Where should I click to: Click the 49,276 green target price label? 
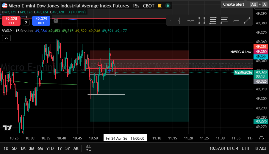tap(261, 121)
